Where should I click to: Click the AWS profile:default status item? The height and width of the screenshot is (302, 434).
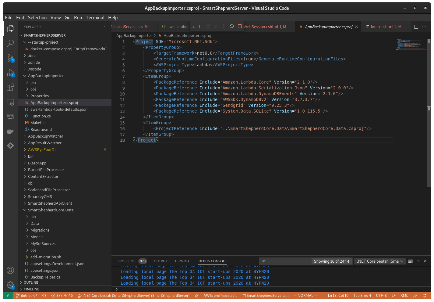pyautogui.click(x=220, y=296)
